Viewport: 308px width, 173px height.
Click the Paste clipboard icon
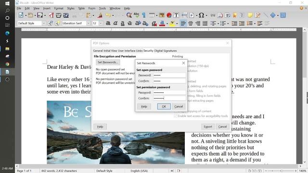(89, 15)
